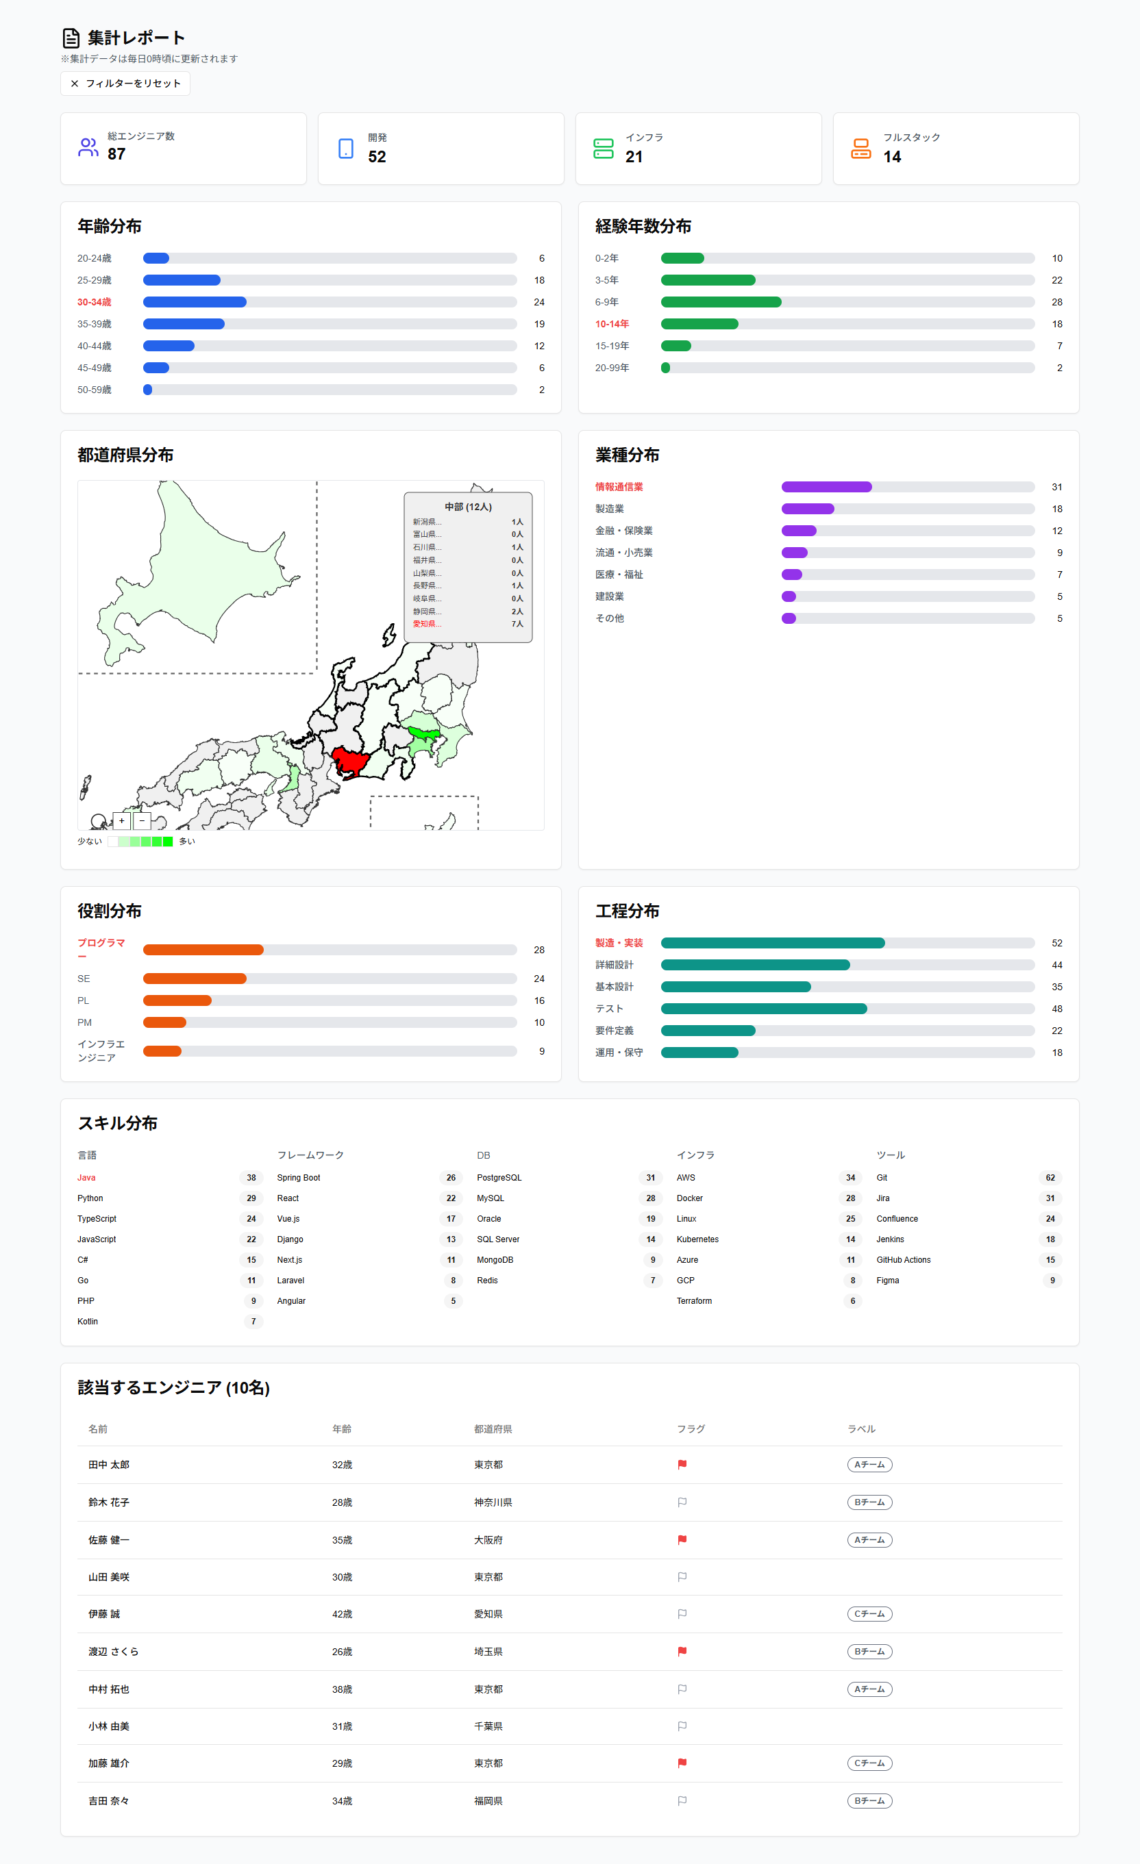Click the map zoom-in plus button

122,821
